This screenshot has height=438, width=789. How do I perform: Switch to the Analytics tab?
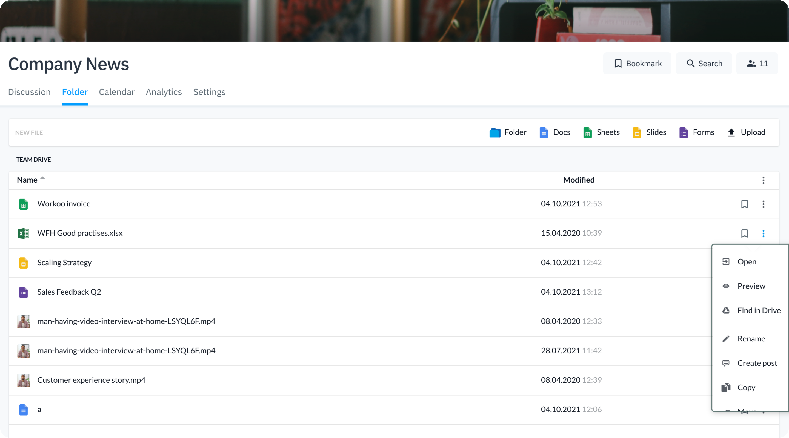[164, 92]
